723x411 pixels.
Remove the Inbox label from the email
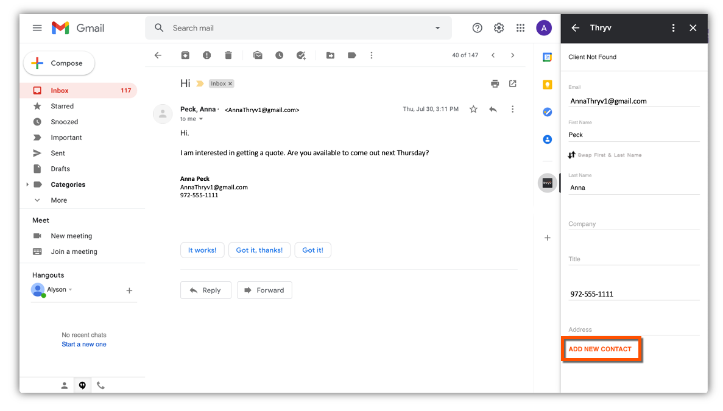click(x=230, y=84)
